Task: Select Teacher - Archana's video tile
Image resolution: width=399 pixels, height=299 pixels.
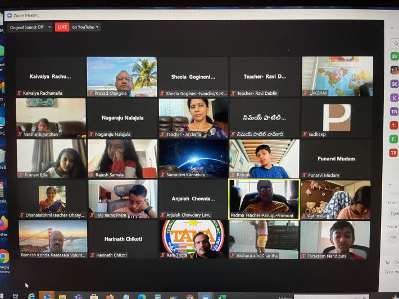Action: 193,118
